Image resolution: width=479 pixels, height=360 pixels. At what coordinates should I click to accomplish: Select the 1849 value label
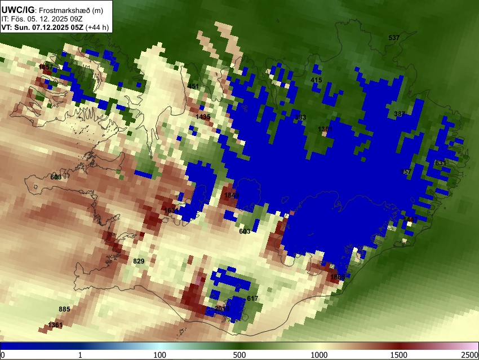232,195
